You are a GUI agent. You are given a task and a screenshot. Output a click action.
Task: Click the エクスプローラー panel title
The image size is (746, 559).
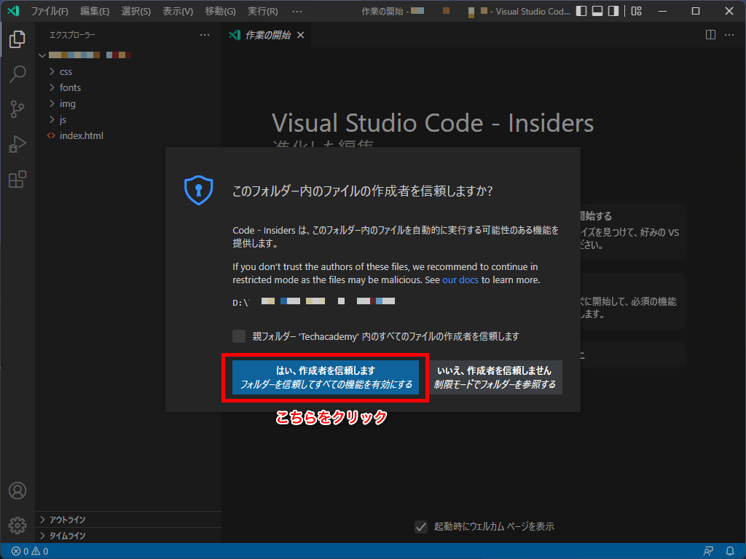tap(72, 35)
